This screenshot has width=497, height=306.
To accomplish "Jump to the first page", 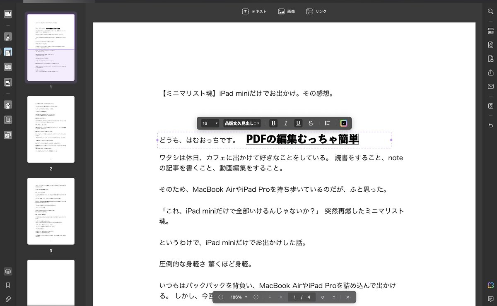I will point(270,297).
